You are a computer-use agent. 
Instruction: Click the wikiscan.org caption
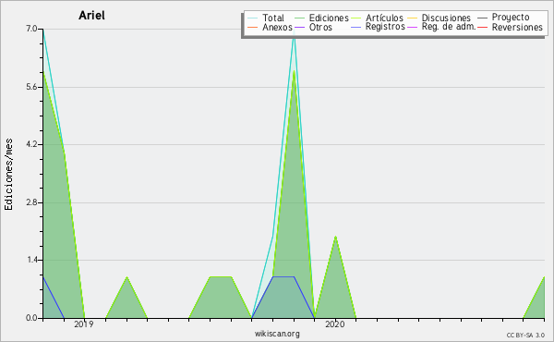(x=277, y=334)
